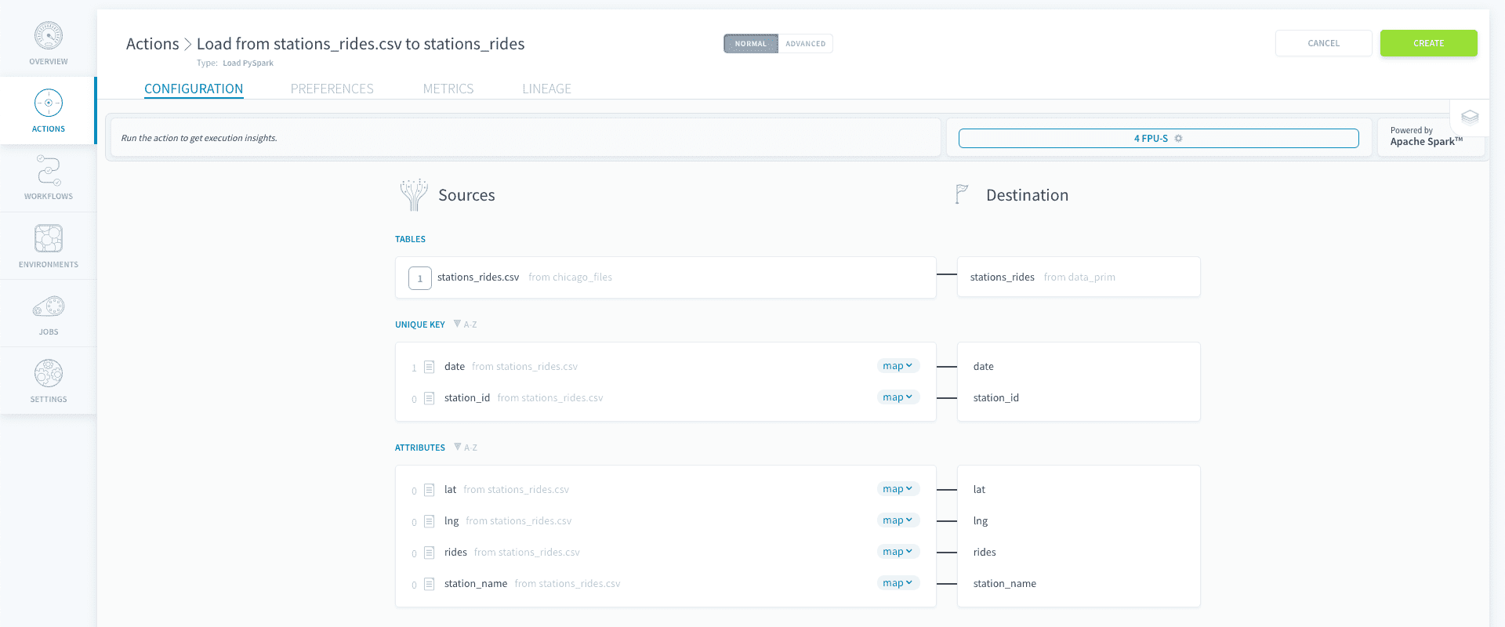Click the TABLES section heading
The image size is (1505, 627).
pos(410,239)
